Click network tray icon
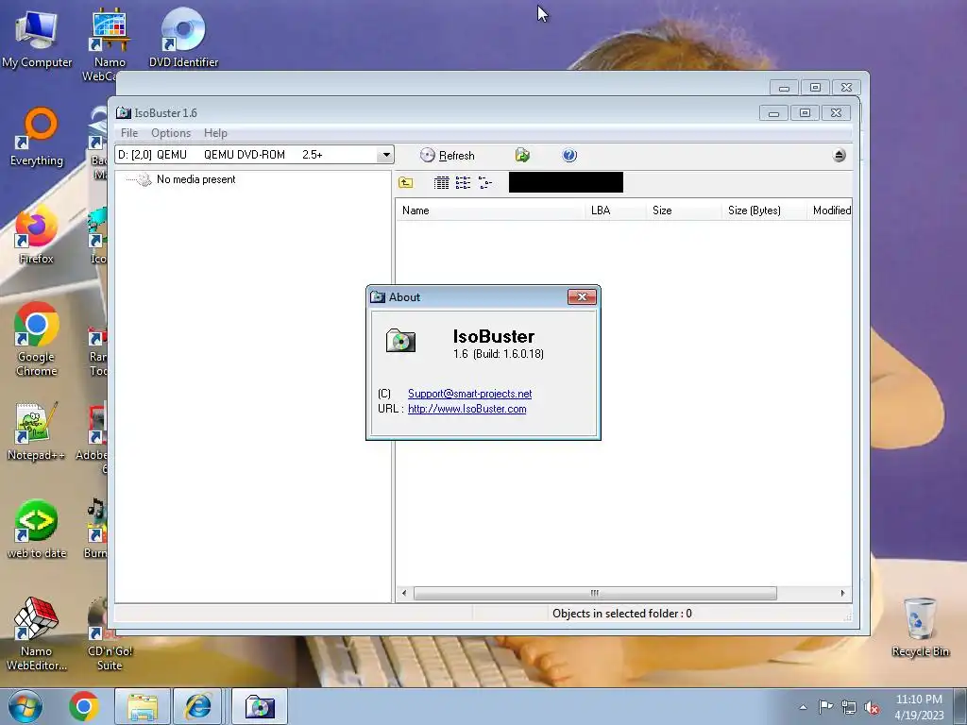Viewport: 967px width, 725px height. click(849, 707)
